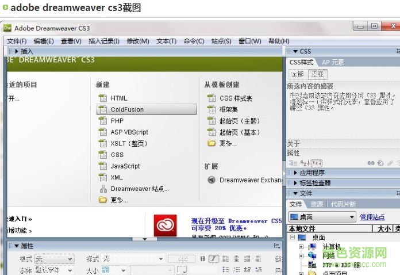Open the 字体 dropdown
The width and height of the screenshot is (400, 275).
[x=53, y=270]
